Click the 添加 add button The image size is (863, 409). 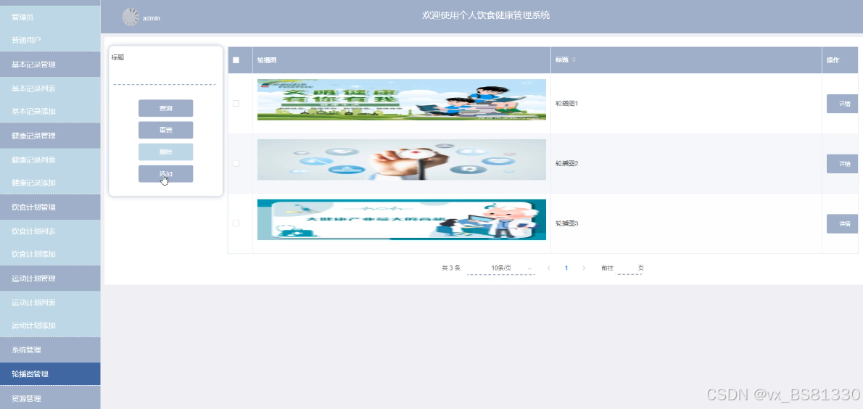165,174
